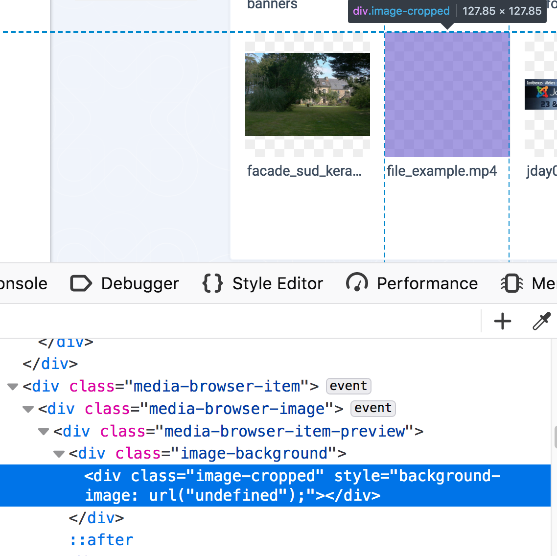Click the plus icon to create new node
Screen dimensions: 557x556
point(502,321)
